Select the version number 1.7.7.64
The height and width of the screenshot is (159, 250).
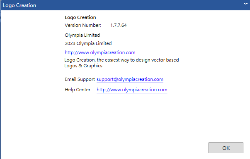tap(119, 25)
